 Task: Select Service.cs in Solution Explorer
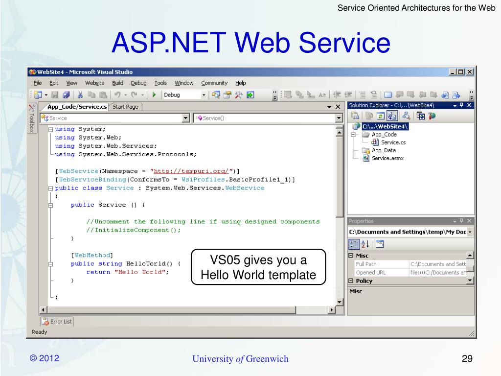393,142
